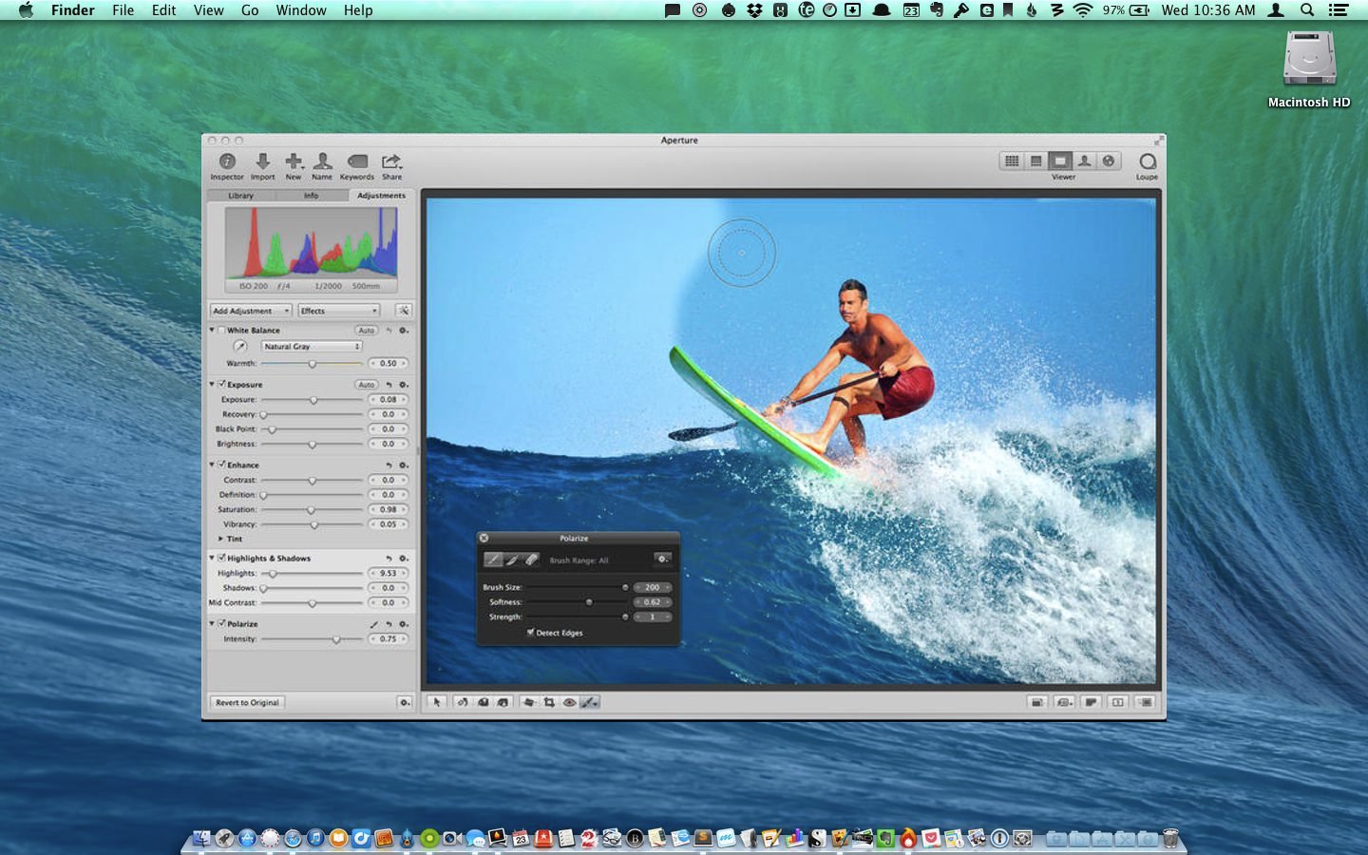Click Auto for White Balance

point(367,331)
